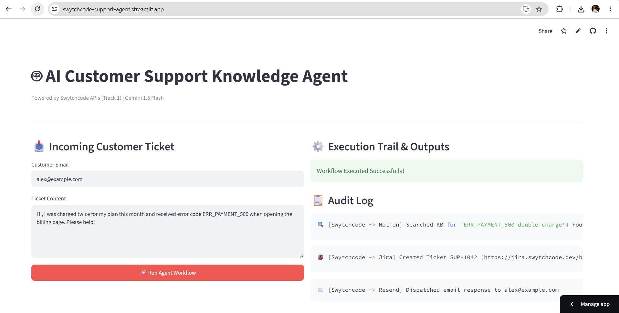Edit the app source with pencil icon

pos(578,31)
